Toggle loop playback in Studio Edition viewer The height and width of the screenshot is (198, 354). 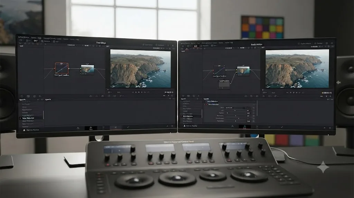coord(303,93)
